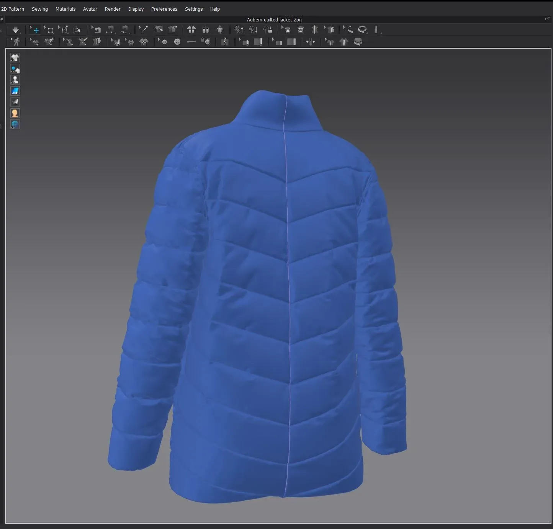Click the garment save-to-folder icon

coord(268,29)
